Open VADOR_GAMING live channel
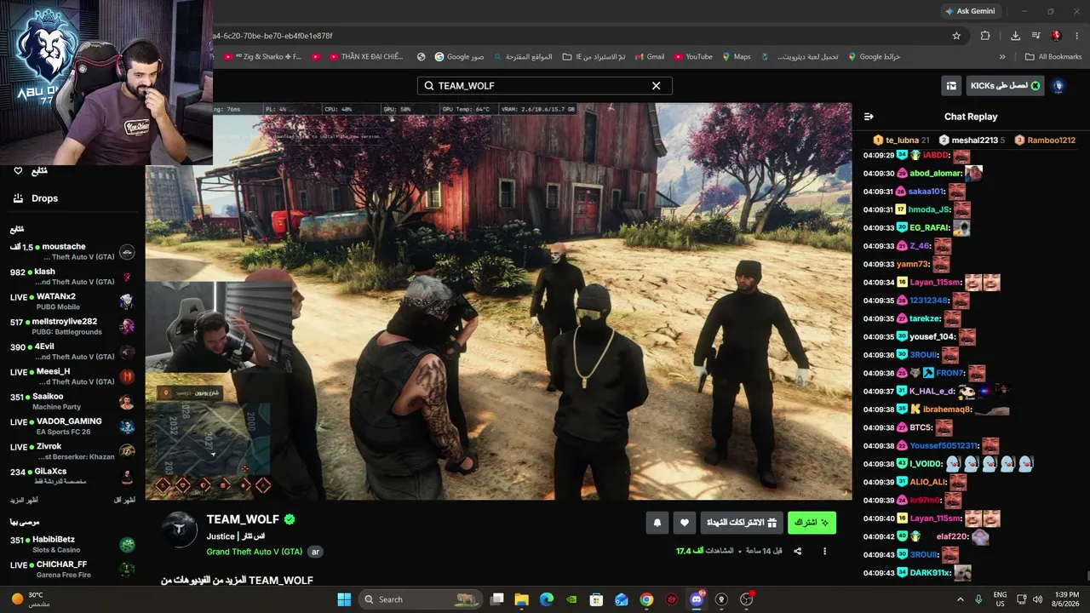Viewport: 1090px width, 613px height. pos(72,427)
